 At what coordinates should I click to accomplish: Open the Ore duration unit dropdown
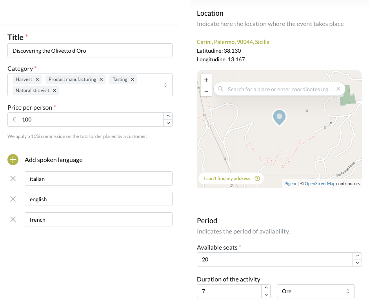click(315, 291)
